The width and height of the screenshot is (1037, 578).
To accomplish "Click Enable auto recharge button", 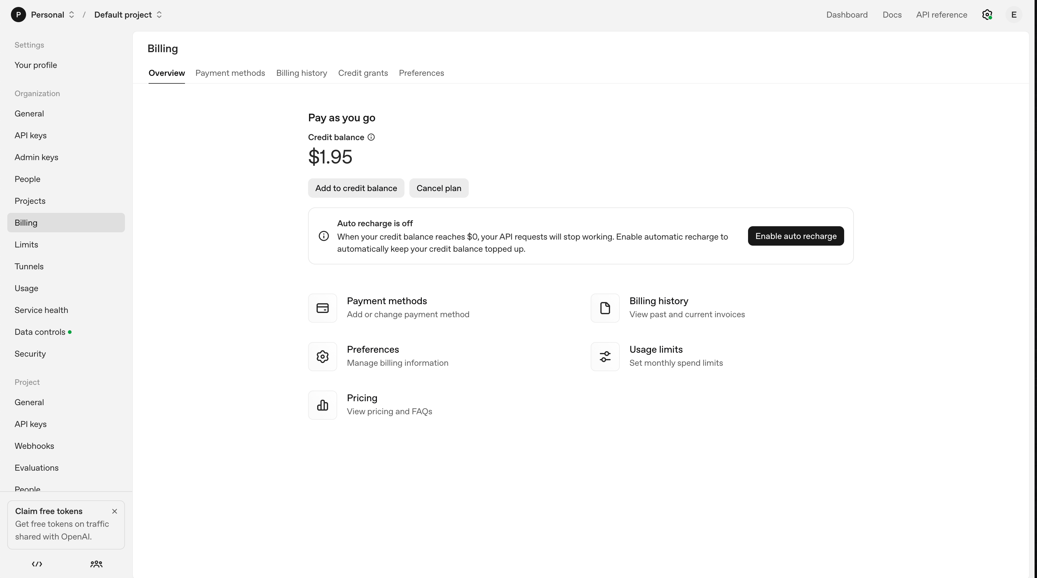I will [795, 236].
